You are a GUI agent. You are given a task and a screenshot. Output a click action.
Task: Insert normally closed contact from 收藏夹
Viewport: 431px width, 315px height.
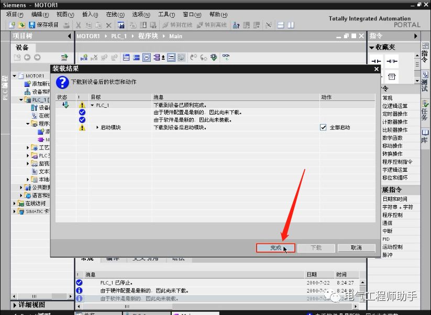[392, 62]
